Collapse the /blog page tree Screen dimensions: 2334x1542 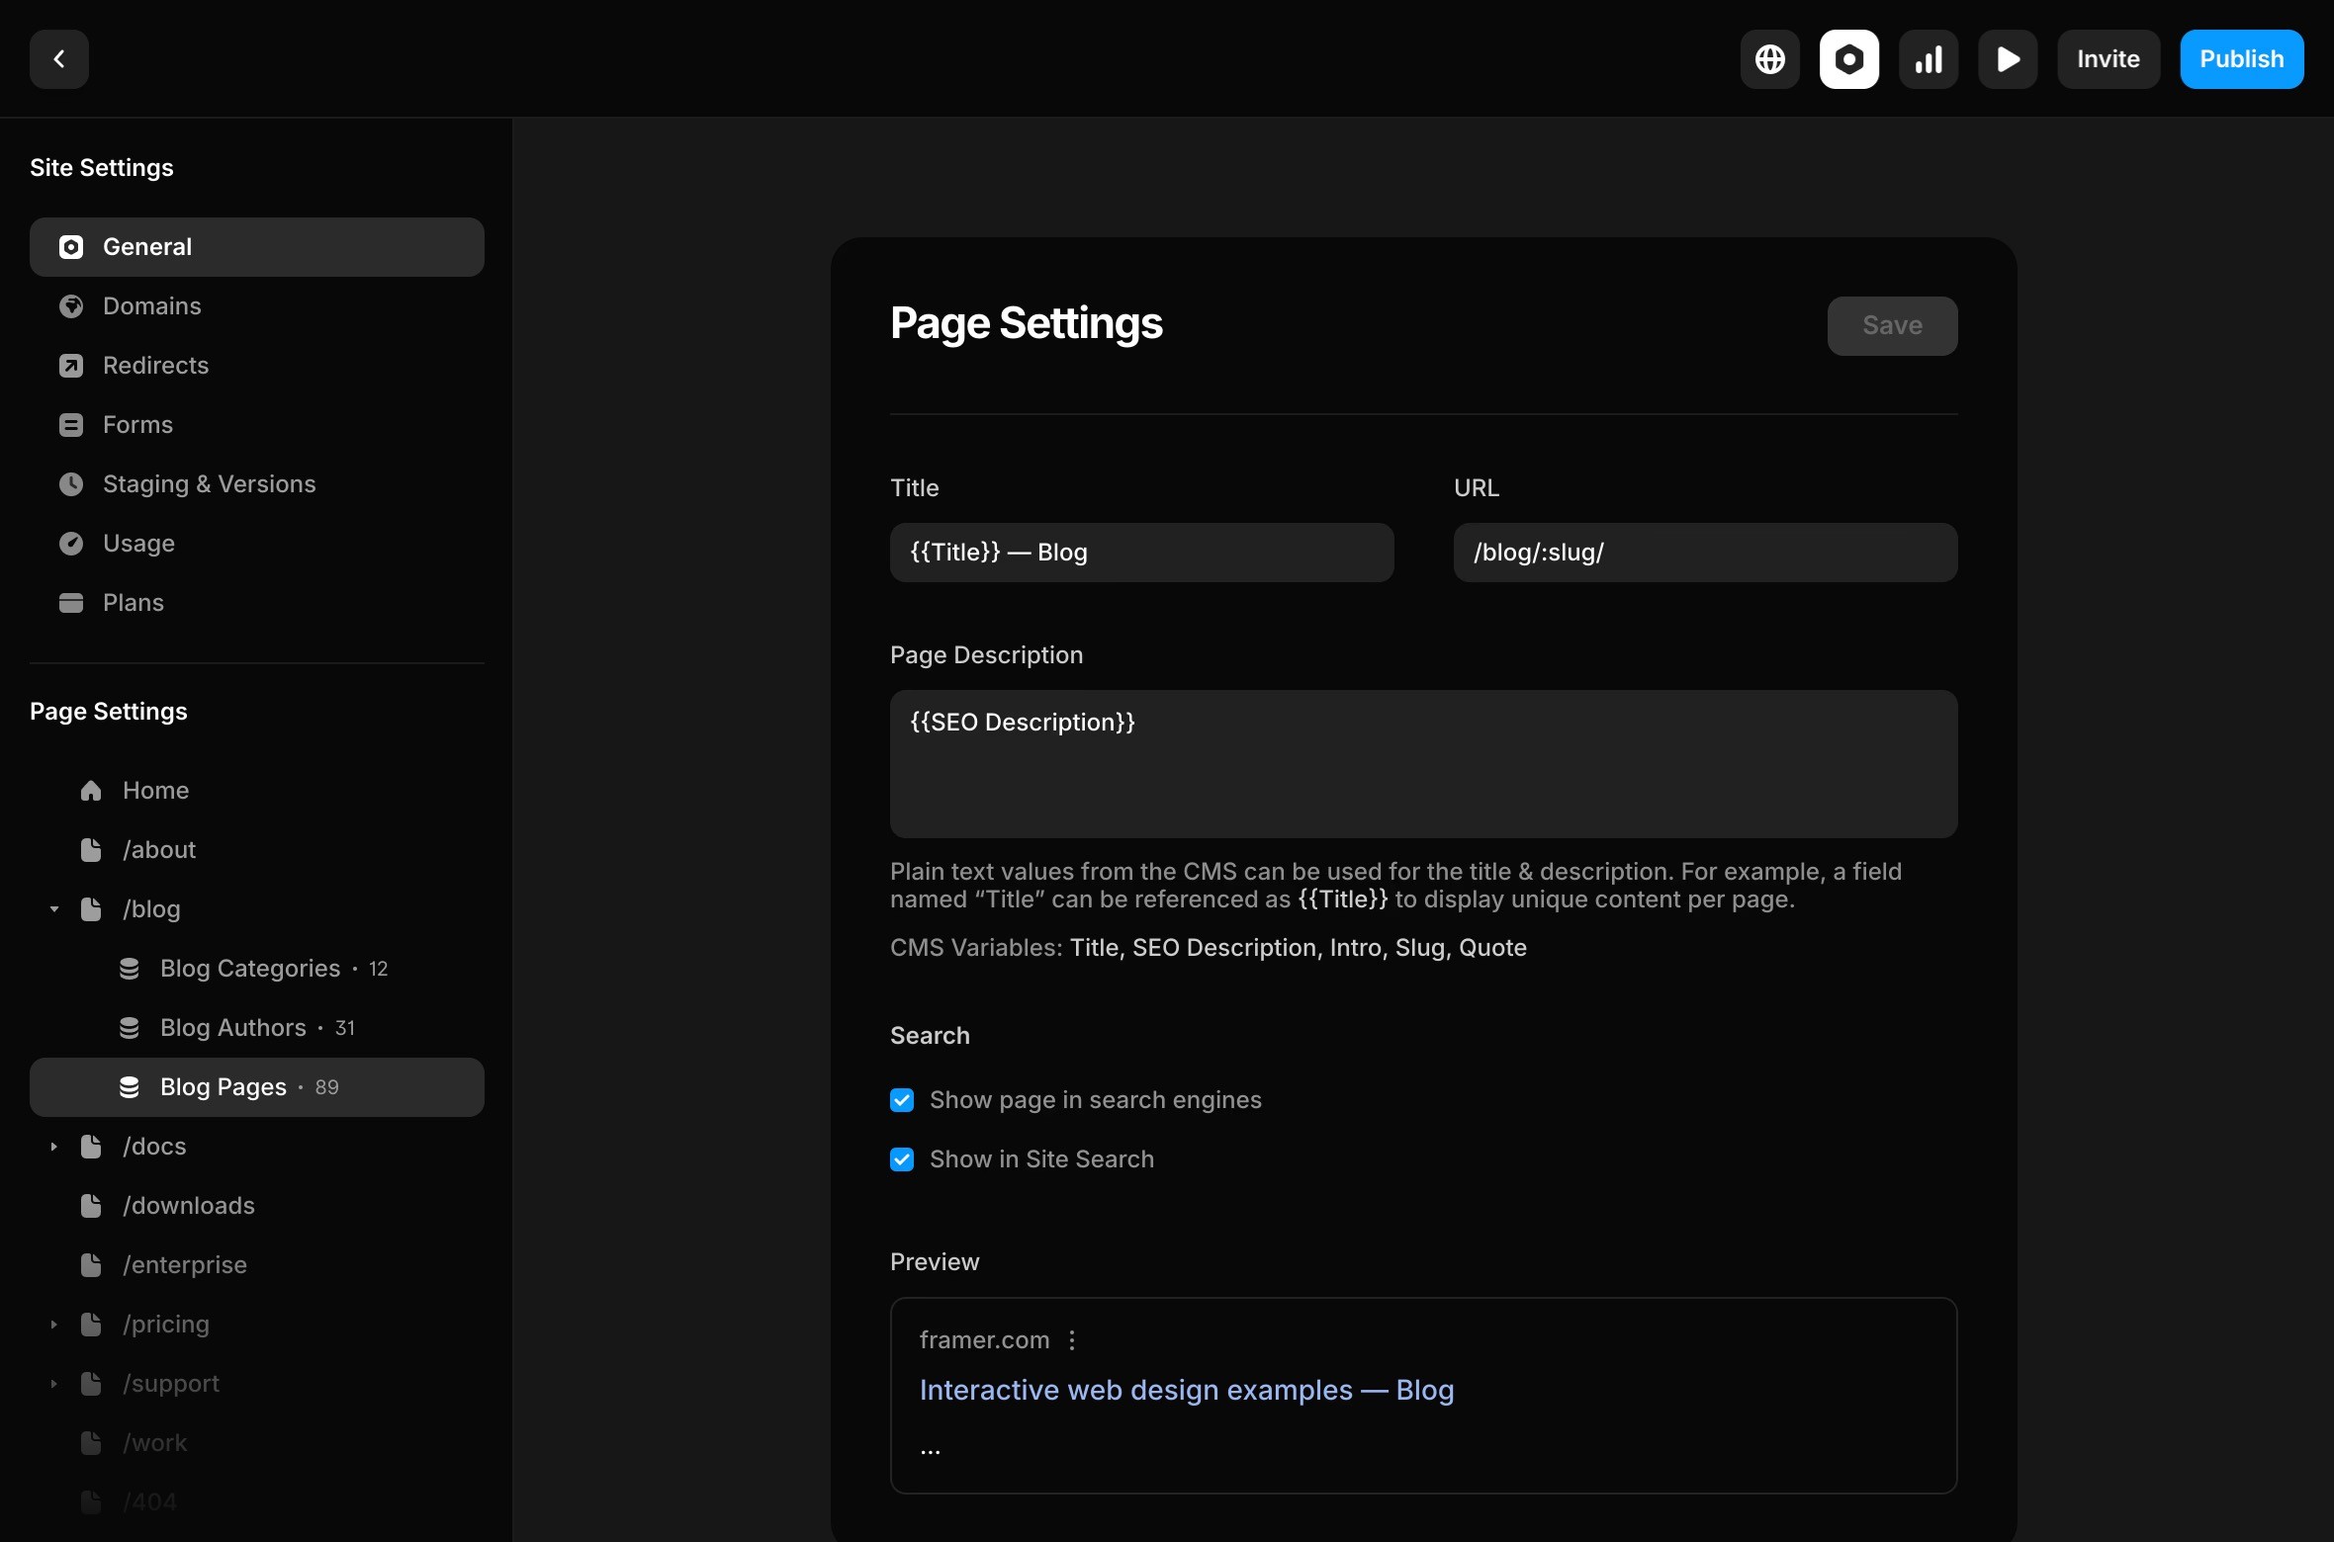[x=54, y=909]
